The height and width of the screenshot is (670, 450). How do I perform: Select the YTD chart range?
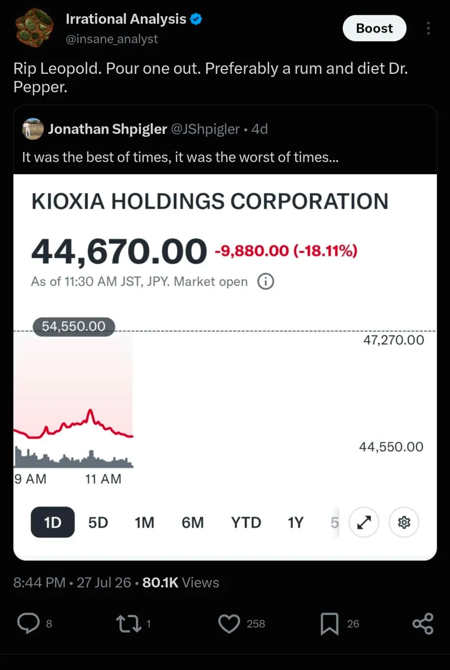click(246, 522)
